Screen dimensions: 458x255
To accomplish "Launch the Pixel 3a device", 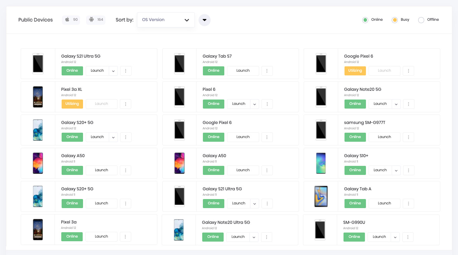I will point(101,237).
